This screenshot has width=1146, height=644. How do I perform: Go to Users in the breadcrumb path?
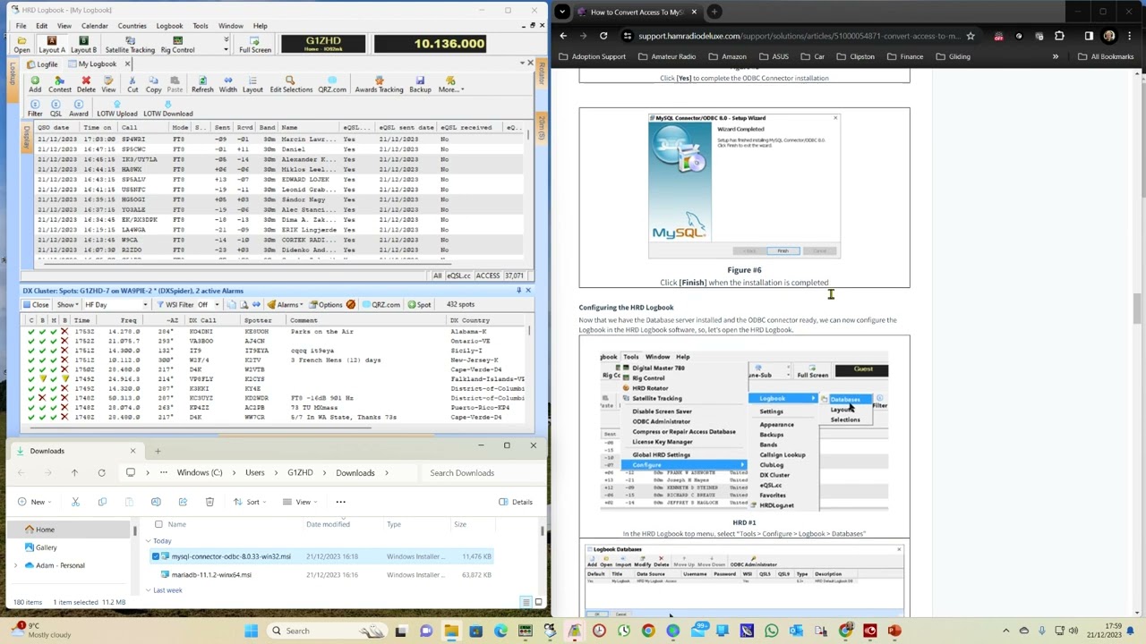255,472
